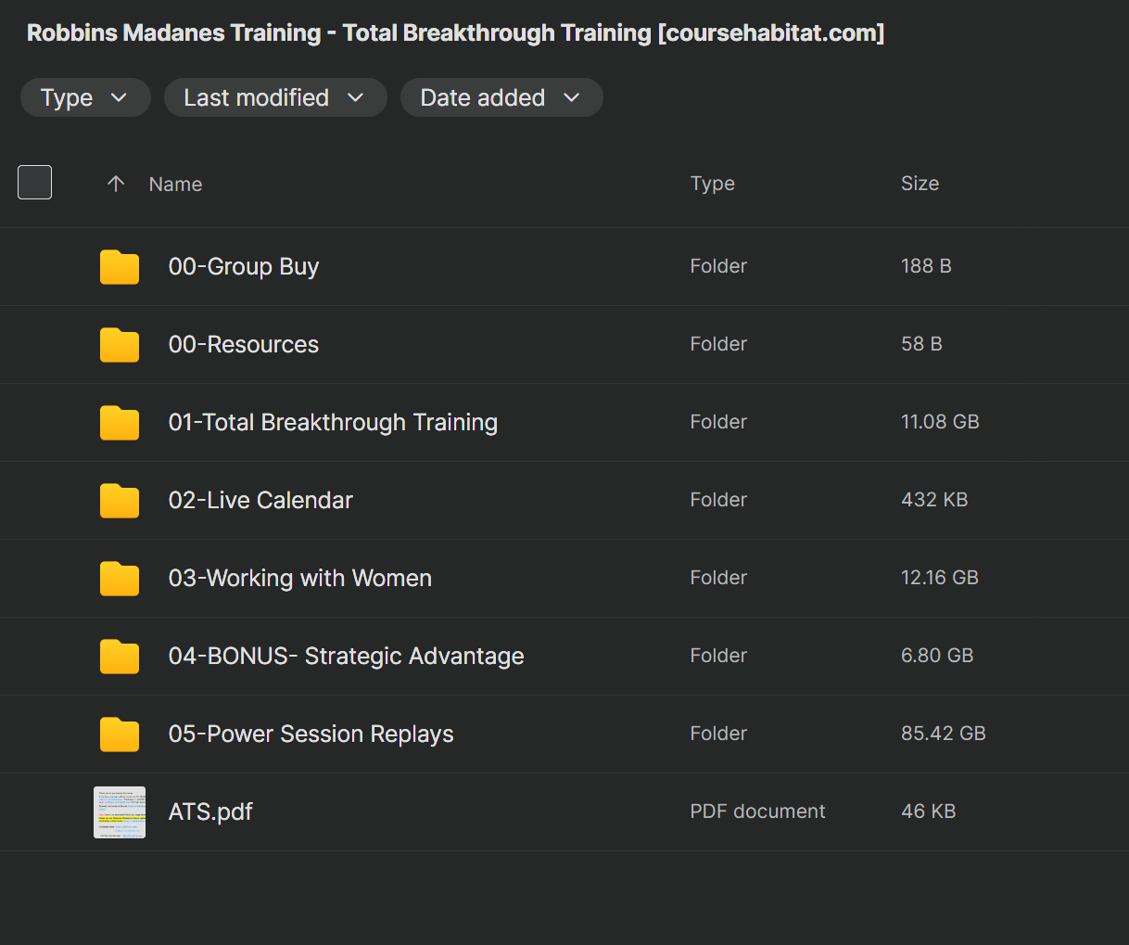Click the 04-BONUS- Strategic Advantage folder icon
This screenshot has height=945, width=1129.
[120, 657]
